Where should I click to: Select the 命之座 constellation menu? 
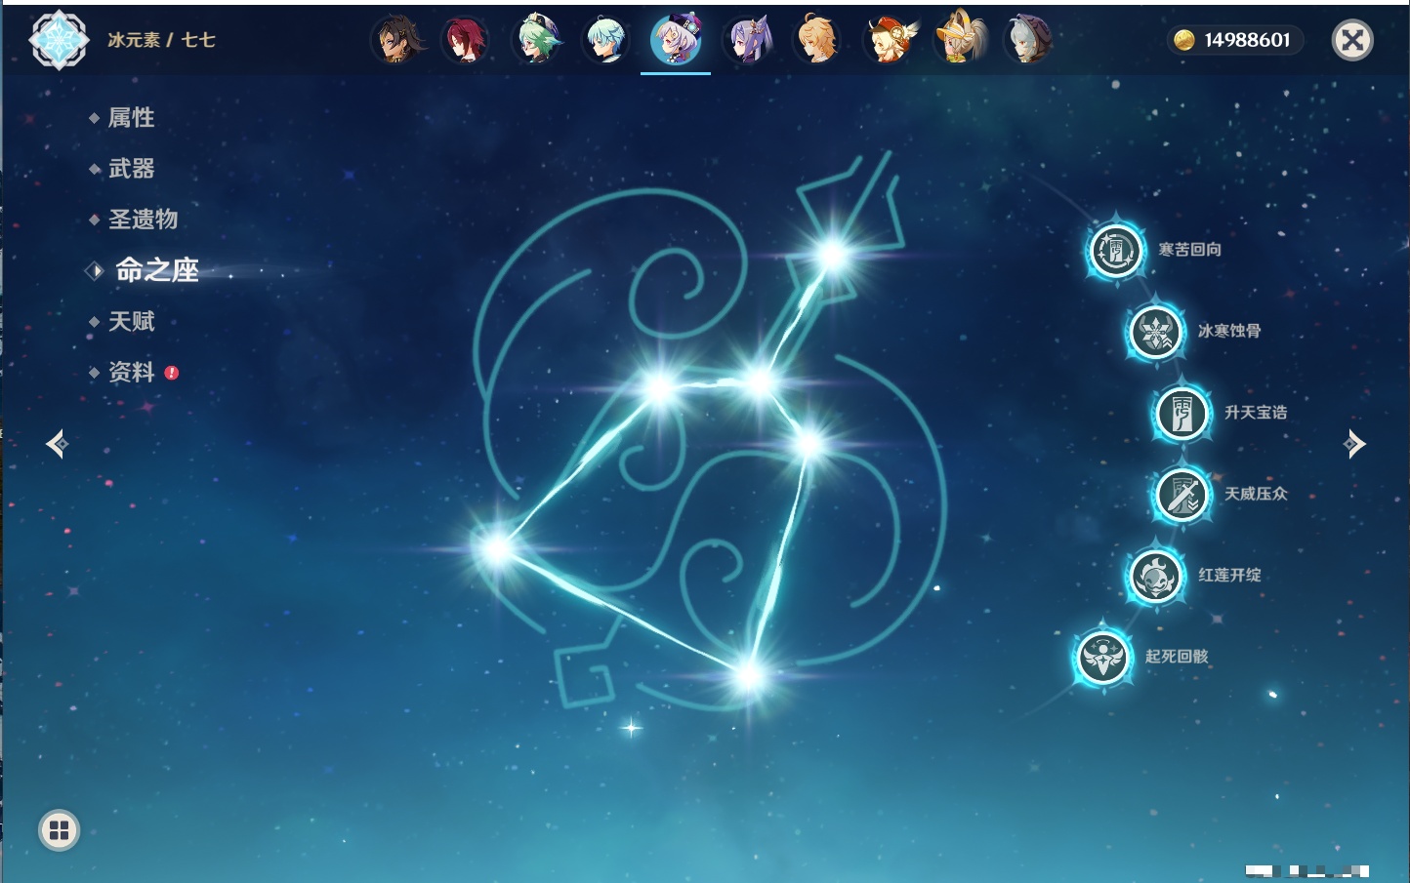[157, 270]
